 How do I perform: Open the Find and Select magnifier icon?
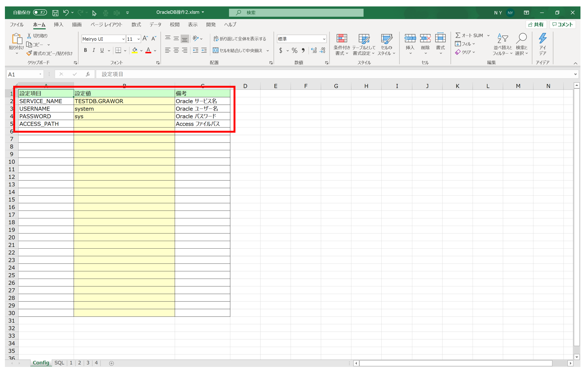point(522,38)
